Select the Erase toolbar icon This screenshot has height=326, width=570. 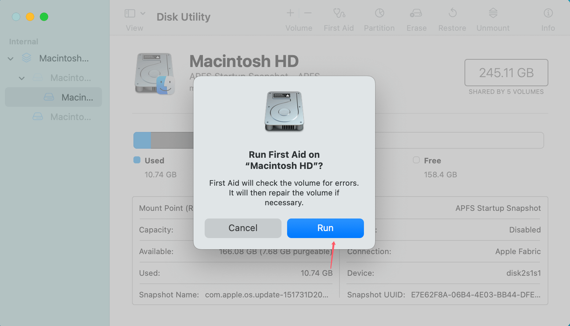click(416, 17)
